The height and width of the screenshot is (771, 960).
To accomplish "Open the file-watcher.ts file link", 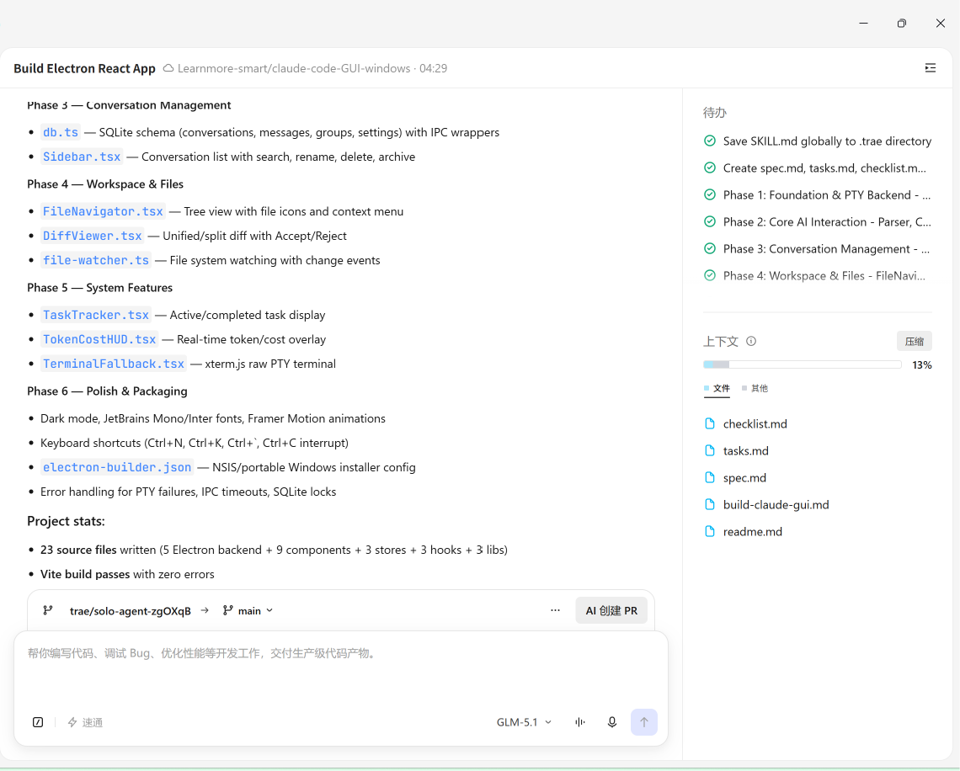I will (x=96, y=260).
